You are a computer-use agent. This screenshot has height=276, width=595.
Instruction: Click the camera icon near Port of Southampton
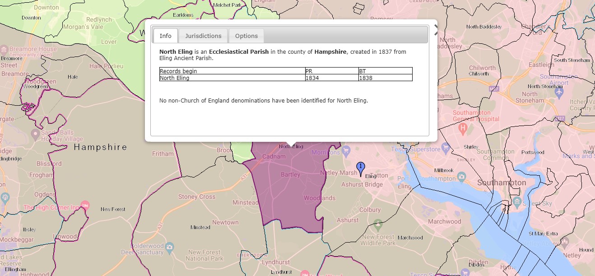tap(461, 177)
